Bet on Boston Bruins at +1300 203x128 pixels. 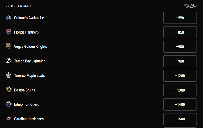point(180,90)
